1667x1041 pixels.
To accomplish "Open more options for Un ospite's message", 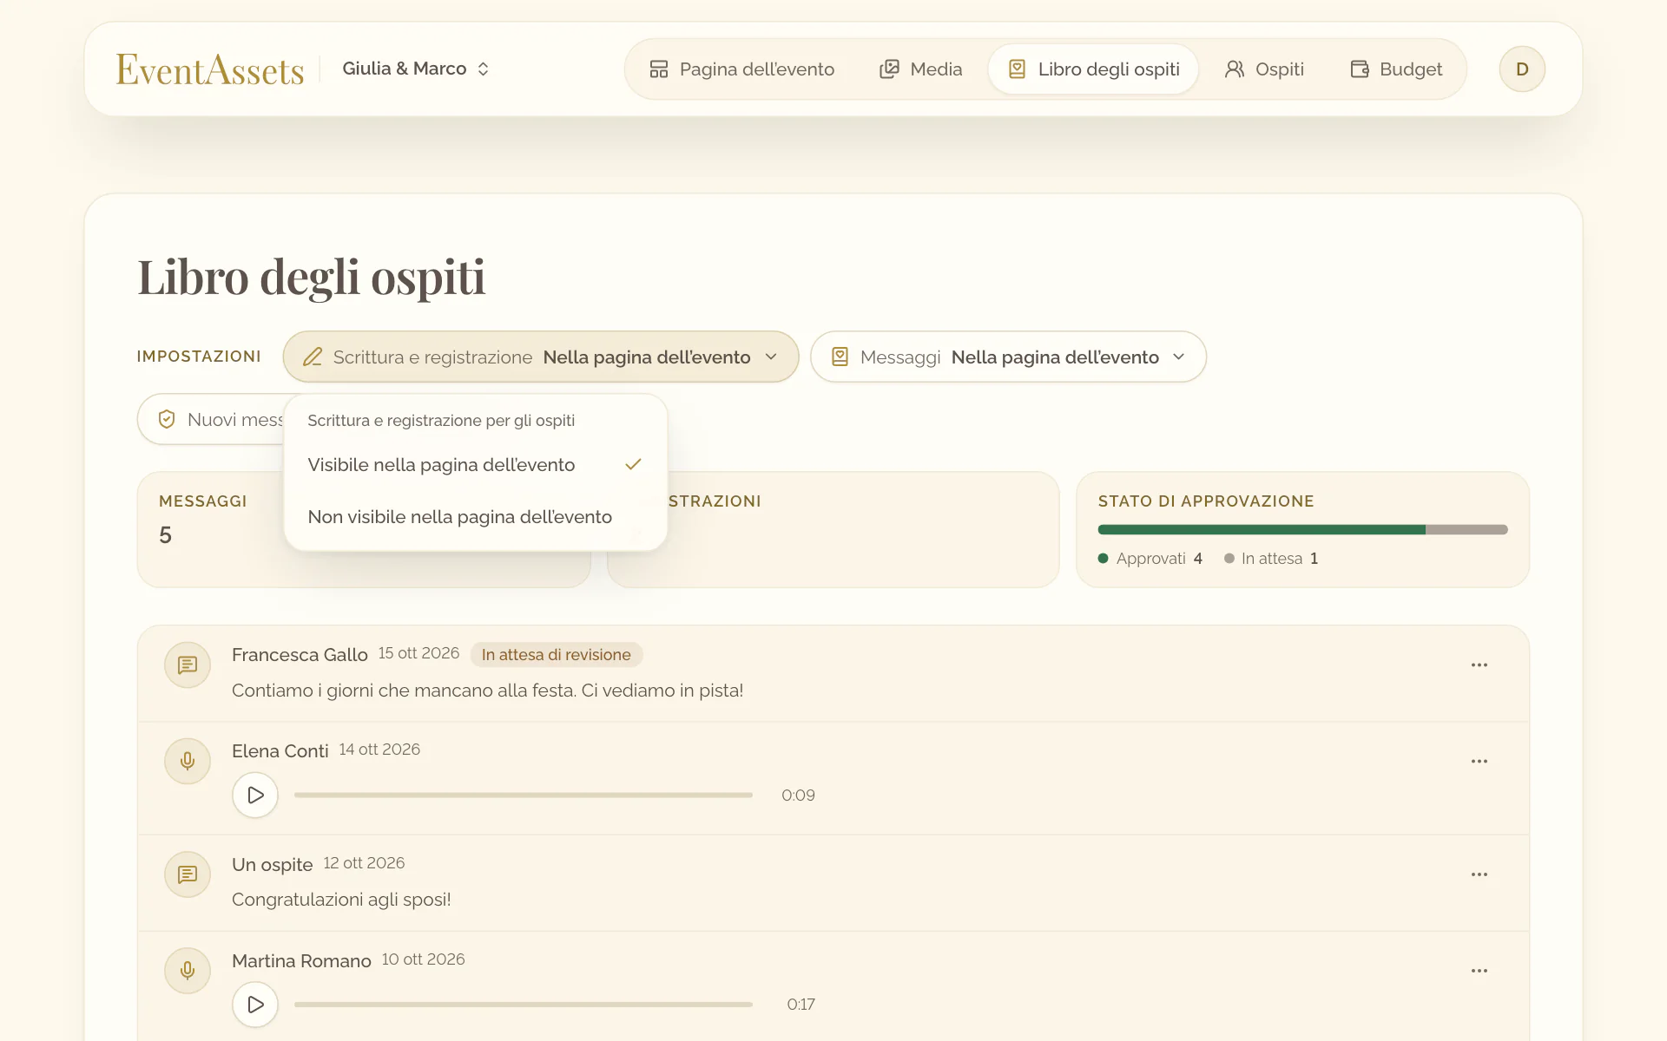I will [1479, 874].
